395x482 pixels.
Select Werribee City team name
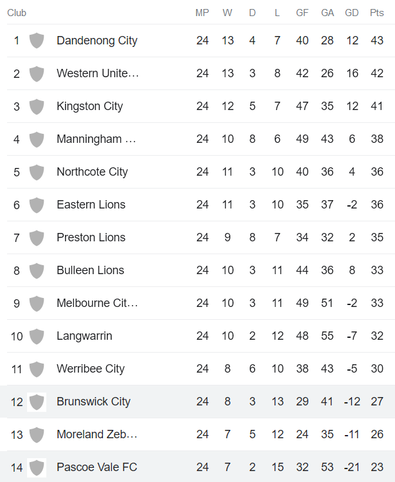(x=91, y=369)
